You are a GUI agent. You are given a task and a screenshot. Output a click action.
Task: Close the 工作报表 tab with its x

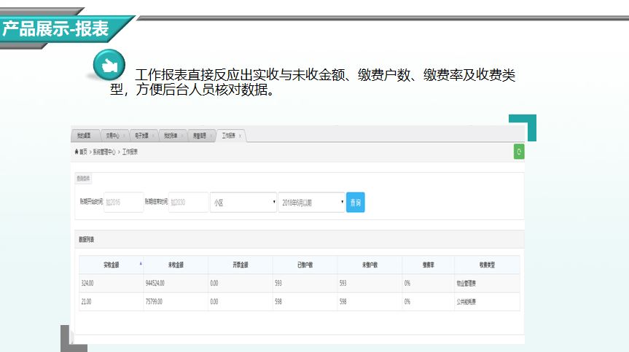240,136
